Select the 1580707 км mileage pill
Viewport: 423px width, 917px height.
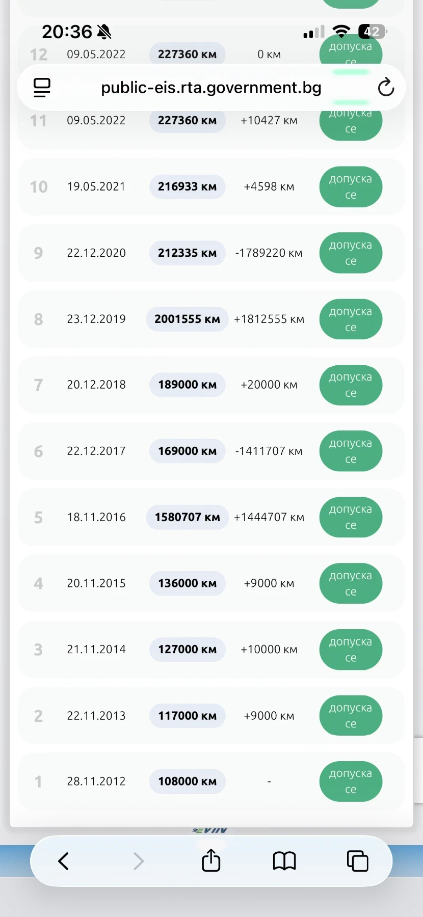coord(187,517)
